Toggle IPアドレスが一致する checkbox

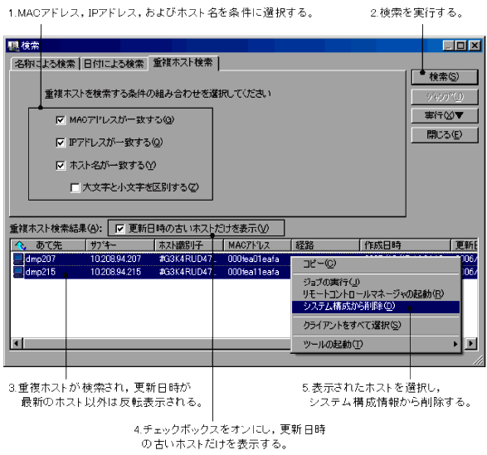coord(61,143)
